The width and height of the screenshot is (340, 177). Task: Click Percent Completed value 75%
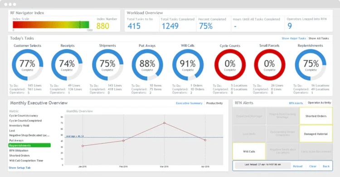point(206,26)
